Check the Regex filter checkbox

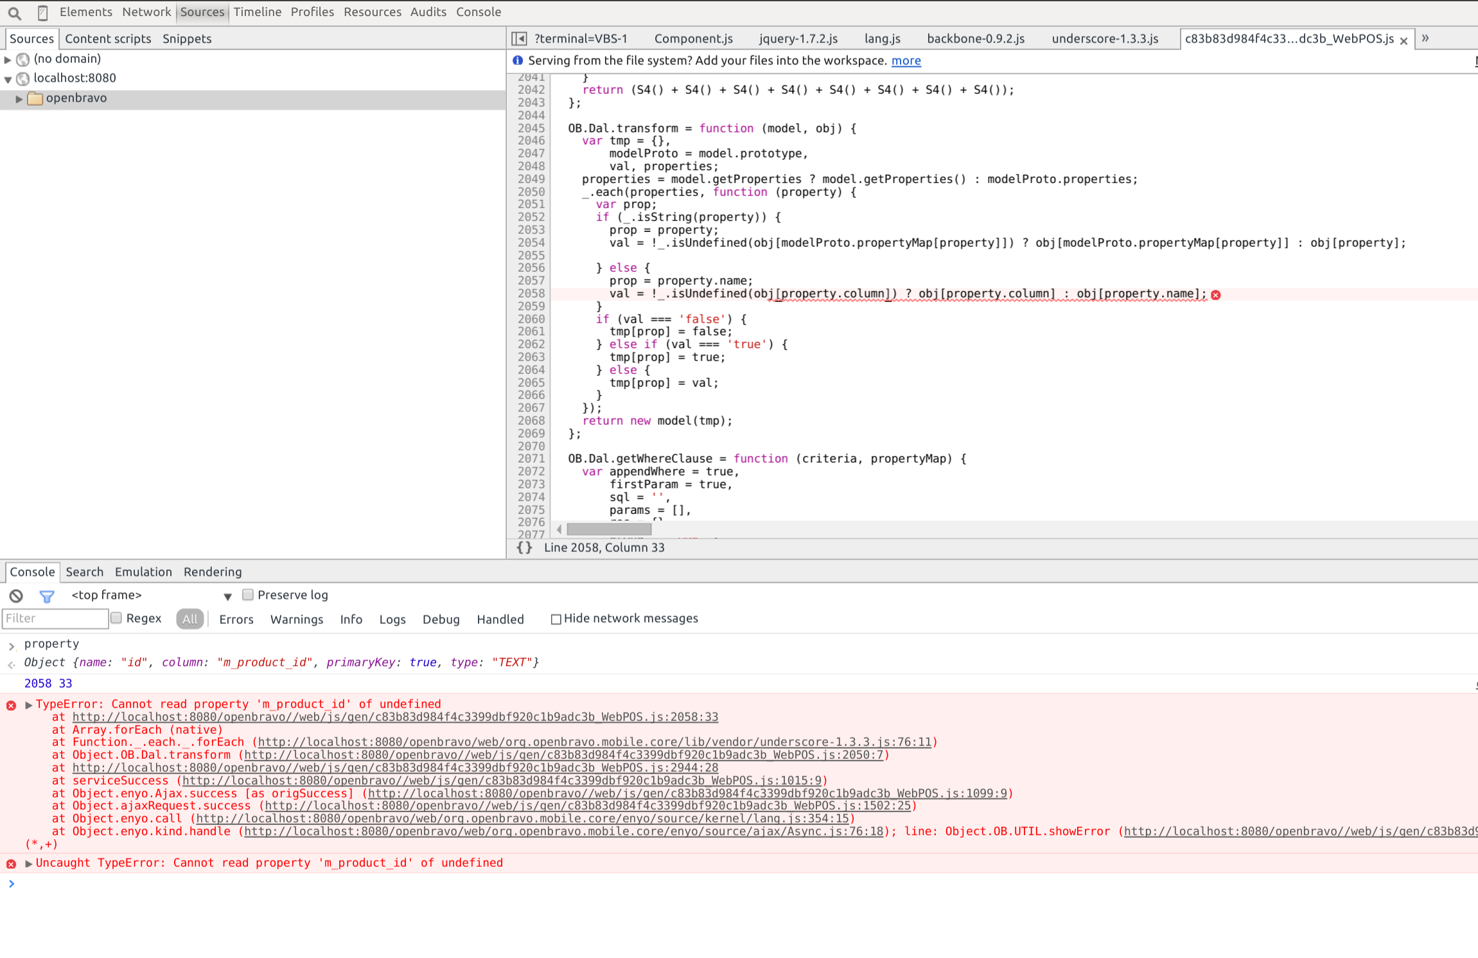coord(116,618)
